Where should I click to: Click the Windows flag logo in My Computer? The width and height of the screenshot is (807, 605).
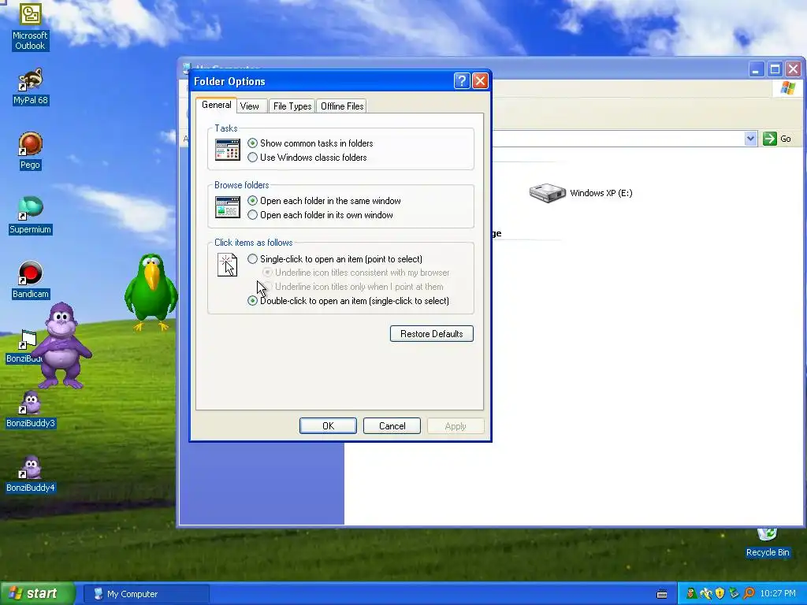pyautogui.click(x=787, y=88)
